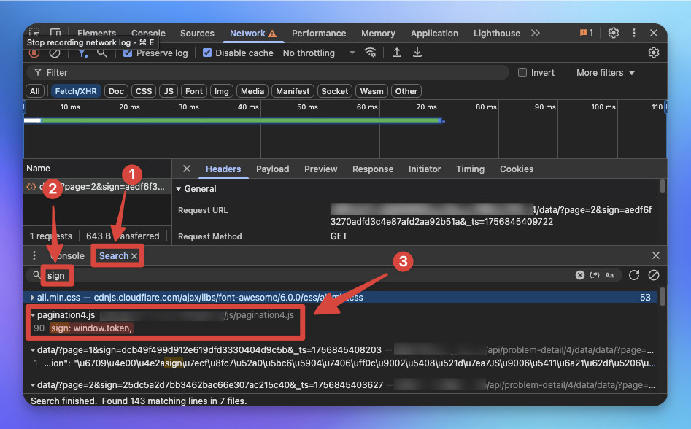Toggle the network filter funnel icon

pos(82,53)
